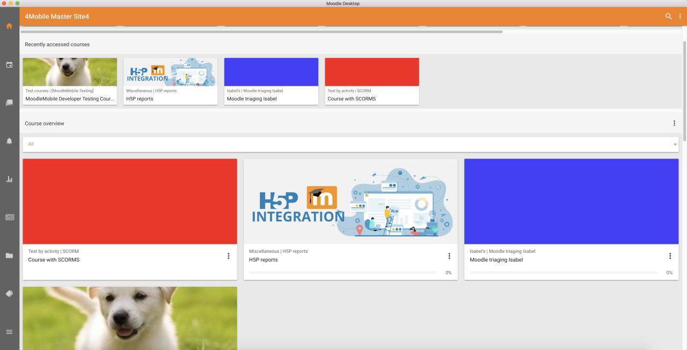Click the horizontal scrollbar at top
This screenshot has height=350, width=687.
[262, 32]
